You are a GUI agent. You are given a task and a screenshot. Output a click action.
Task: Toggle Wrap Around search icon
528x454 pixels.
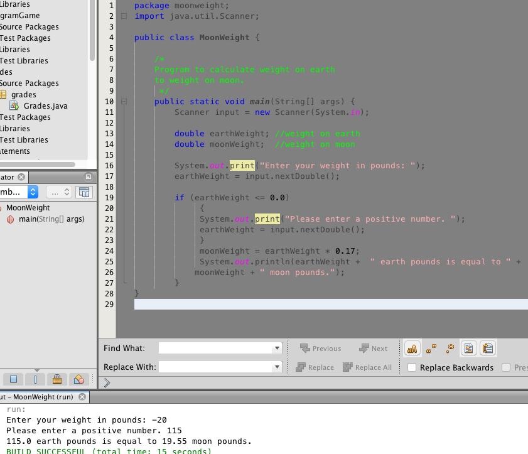(x=488, y=349)
